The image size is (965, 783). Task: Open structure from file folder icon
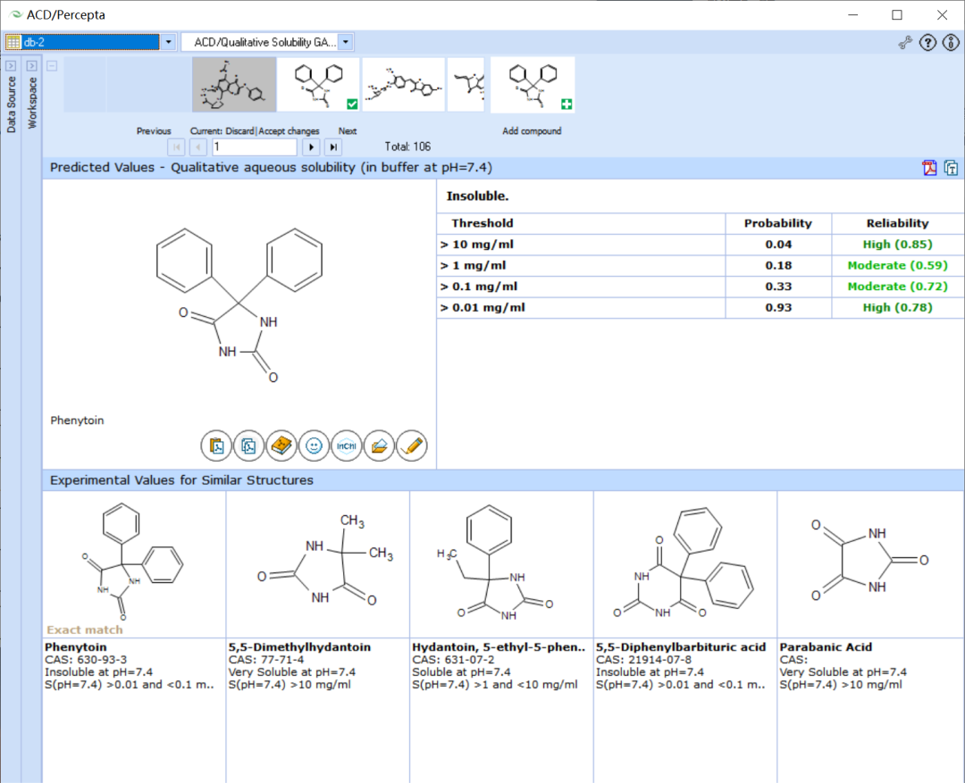(379, 446)
